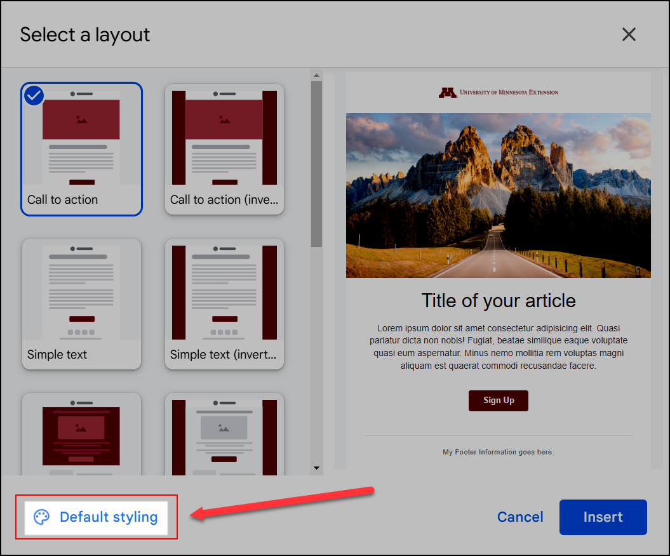Click the layout list scroll-down arrow
The height and width of the screenshot is (556, 670).
(316, 468)
